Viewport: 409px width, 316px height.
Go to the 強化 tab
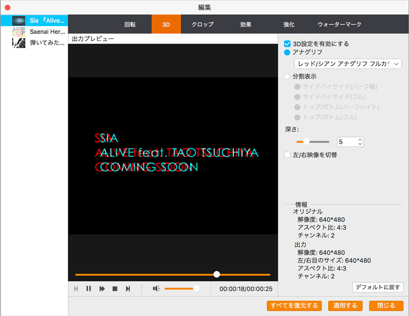pos(289,24)
